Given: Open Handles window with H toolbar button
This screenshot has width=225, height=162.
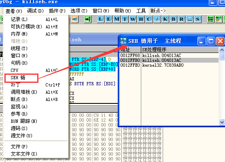Looking at the screenshot, I should click(141, 19).
